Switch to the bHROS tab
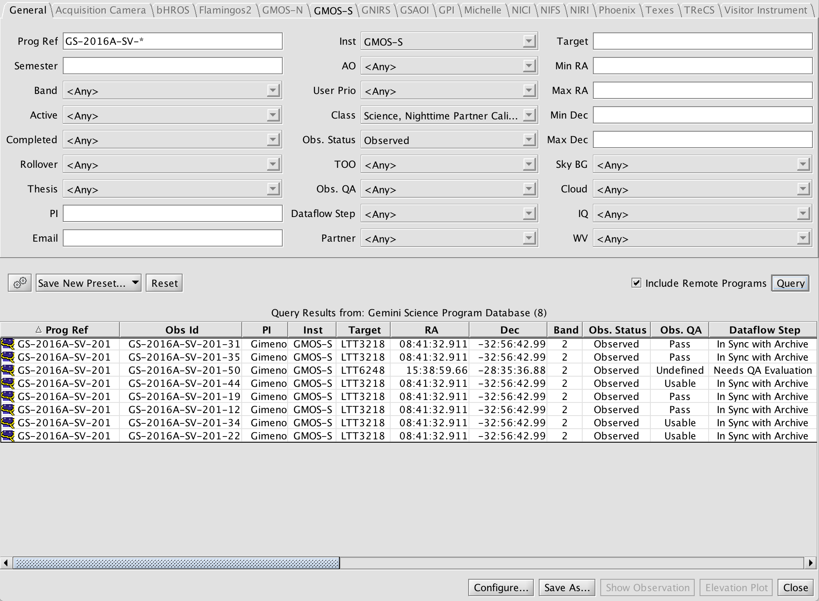This screenshot has width=819, height=601. (173, 10)
